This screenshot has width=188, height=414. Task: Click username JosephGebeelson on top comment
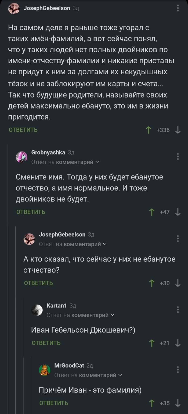pyautogui.click(x=46, y=8)
